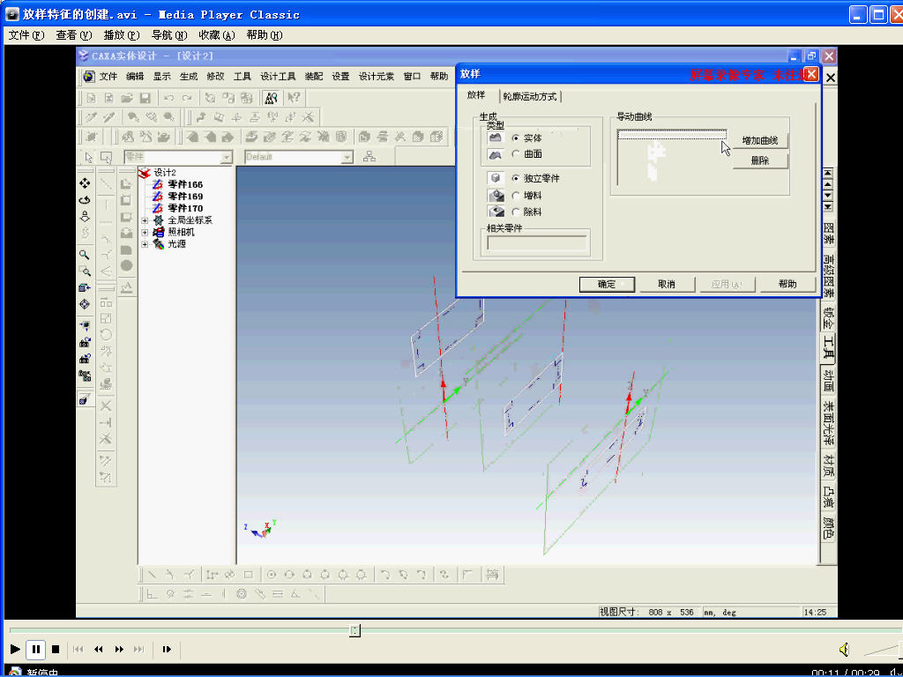Open the 零件 selection filter dropdown
Viewport: 903px width, 677px height.
point(227,157)
